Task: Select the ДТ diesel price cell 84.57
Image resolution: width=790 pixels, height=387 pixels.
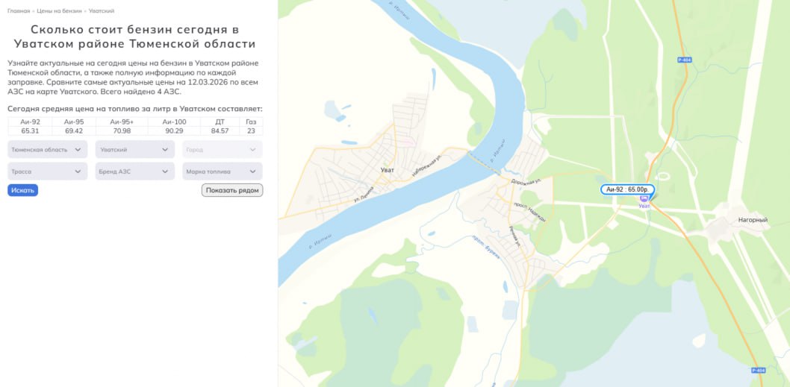Action: pos(220,130)
